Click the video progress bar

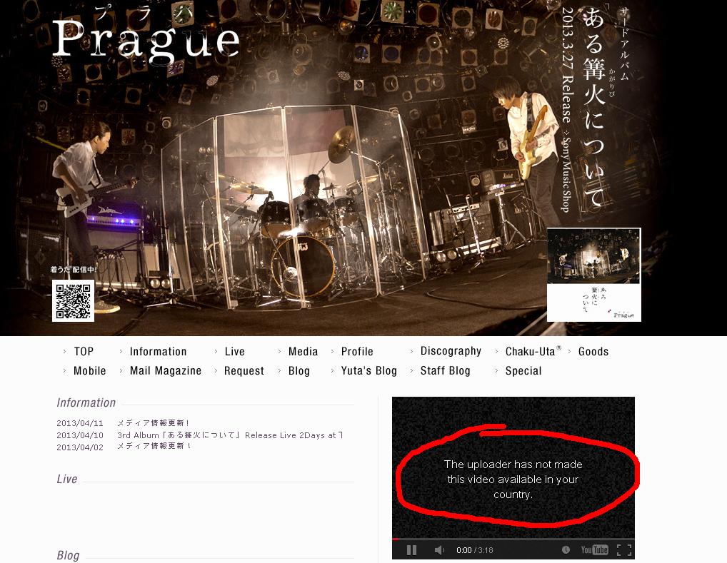pyautogui.click(x=513, y=539)
